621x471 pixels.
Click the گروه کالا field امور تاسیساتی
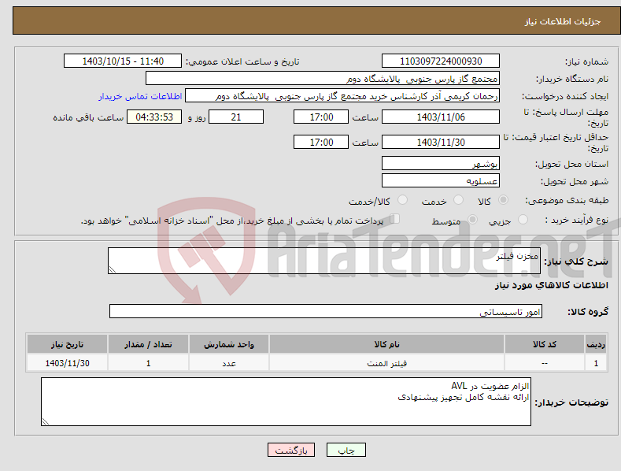pos(326,312)
